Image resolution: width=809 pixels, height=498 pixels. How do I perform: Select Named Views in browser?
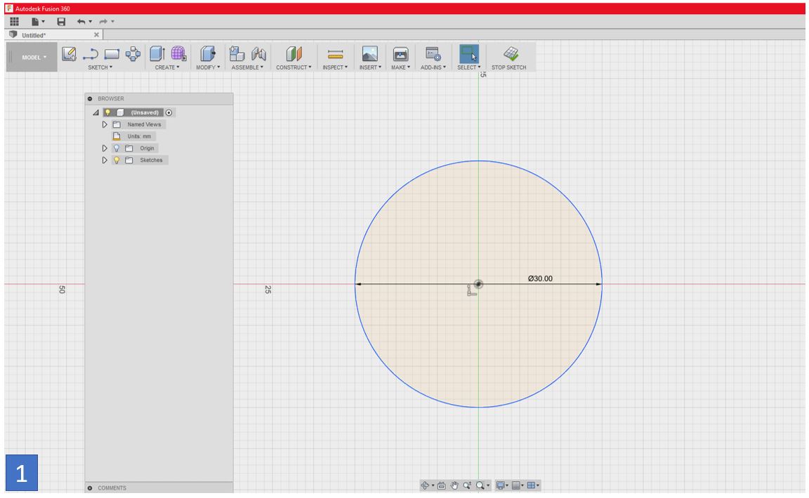144,124
